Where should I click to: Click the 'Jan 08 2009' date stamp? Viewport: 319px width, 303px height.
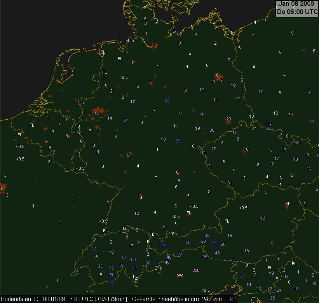296,3
